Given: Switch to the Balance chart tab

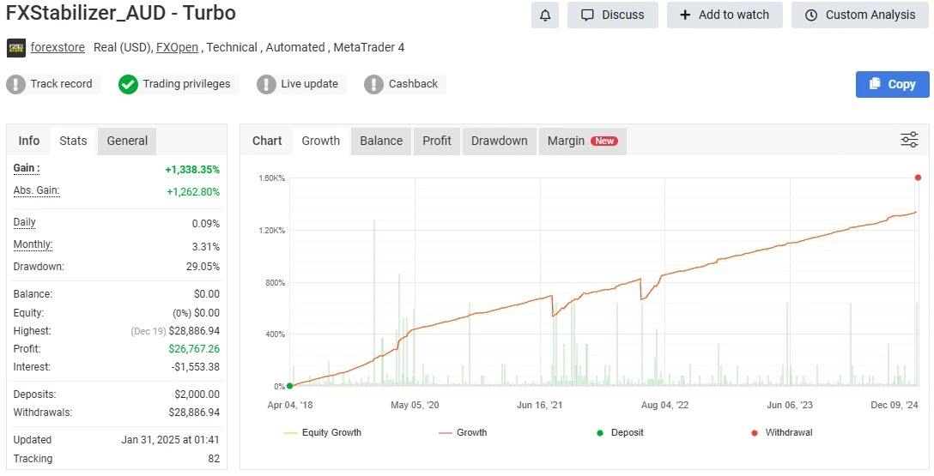Looking at the screenshot, I should tap(381, 141).
